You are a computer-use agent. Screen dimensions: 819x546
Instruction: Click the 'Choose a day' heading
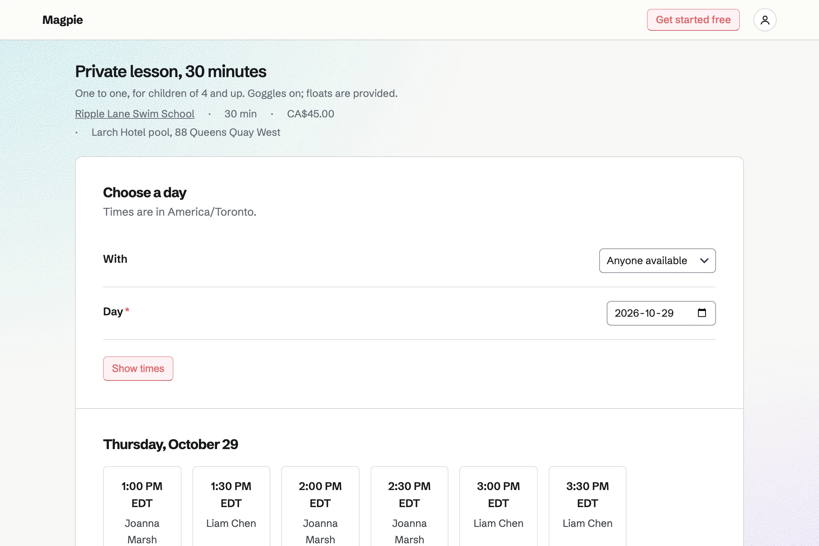pyautogui.click(x=145, y=192)
